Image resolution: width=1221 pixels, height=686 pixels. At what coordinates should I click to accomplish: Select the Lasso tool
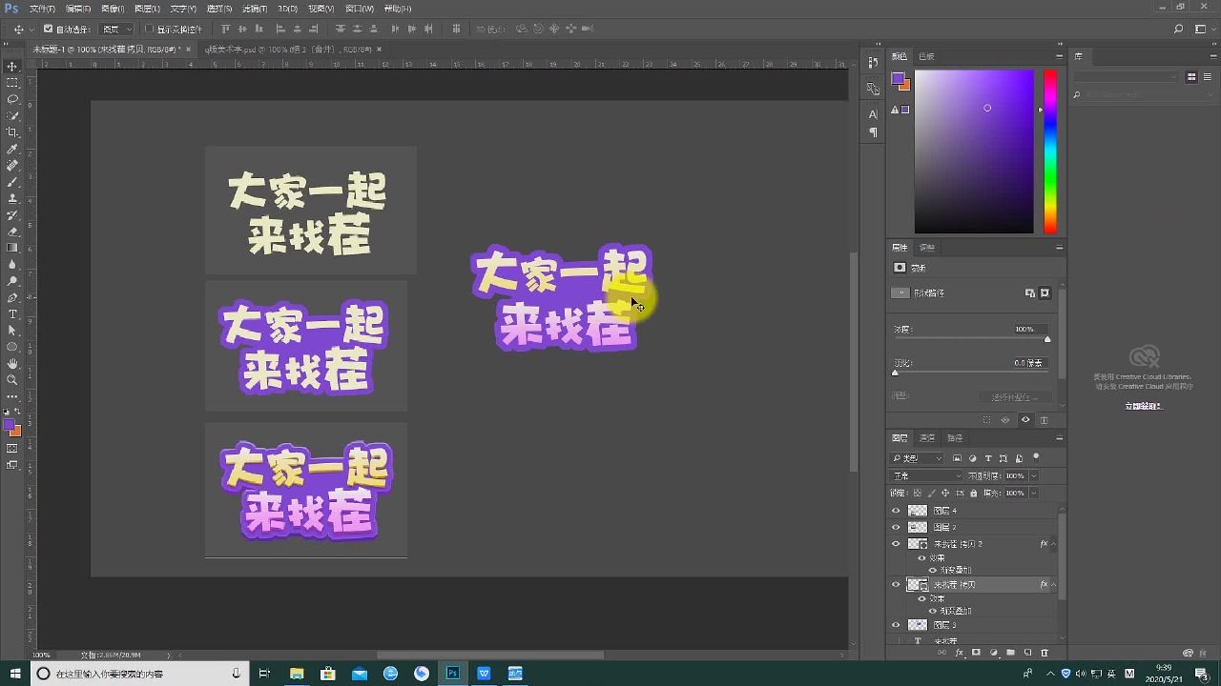pyautogui.click(x=12, y=99)
